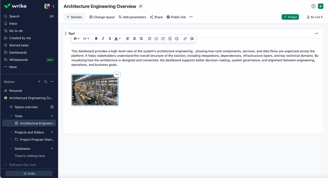Insert a hyperlink
This screenshot has height=178, width=328.
(185, 39)
